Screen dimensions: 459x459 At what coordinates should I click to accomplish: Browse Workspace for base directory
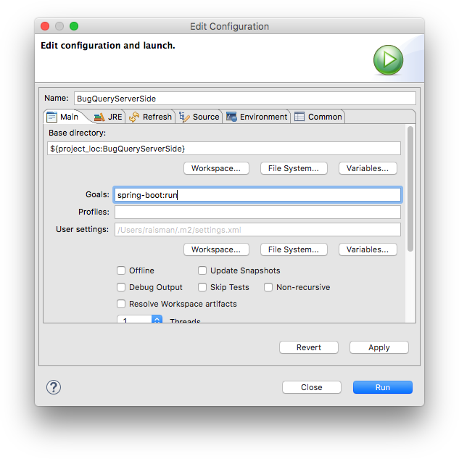pyautogui.click(x=216, y=168)
